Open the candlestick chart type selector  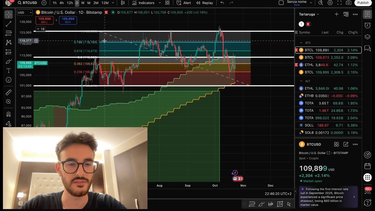(x=123, y=3)
